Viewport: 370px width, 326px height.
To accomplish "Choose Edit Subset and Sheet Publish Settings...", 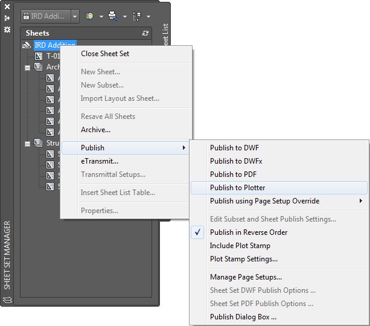I will point(279,219).
